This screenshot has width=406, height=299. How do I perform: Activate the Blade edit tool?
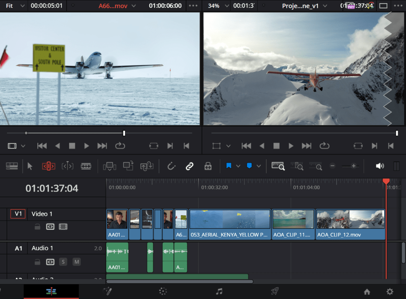point(86,166)
